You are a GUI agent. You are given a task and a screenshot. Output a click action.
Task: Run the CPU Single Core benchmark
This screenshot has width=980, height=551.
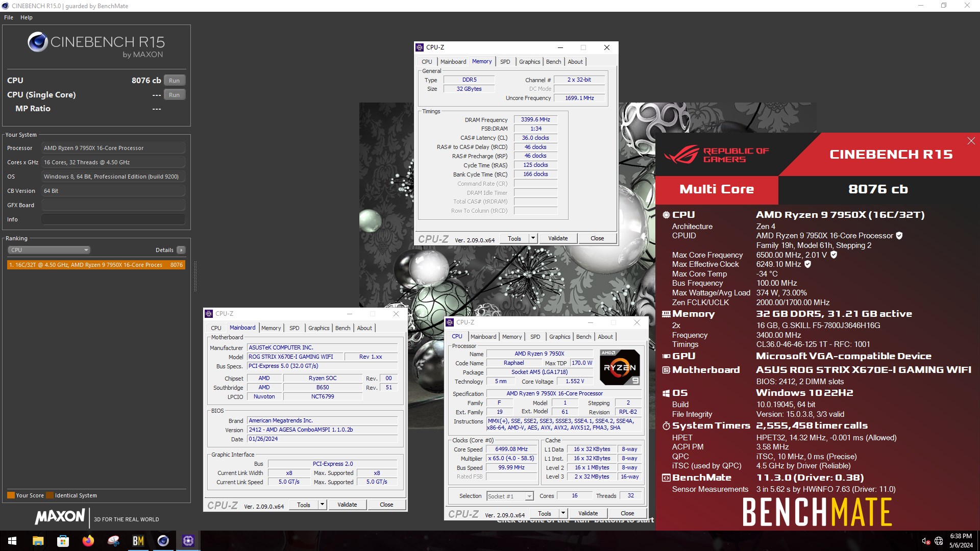(175, 95)
